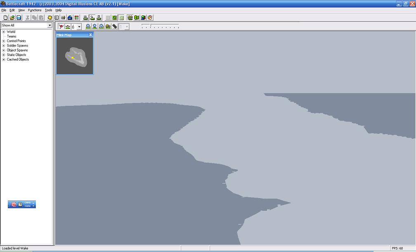Open the Show All filter dropdown
The height and width of the screenshot is (252, 416).
tap(50, 25)
